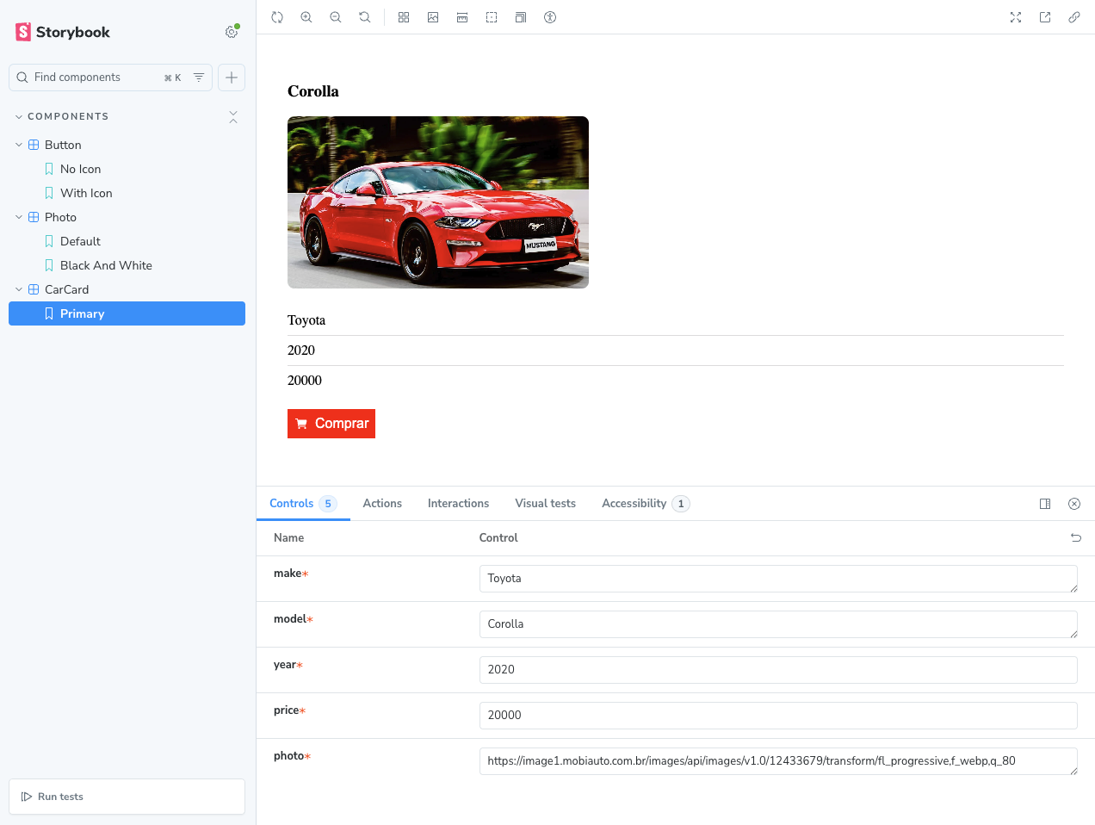Image resolution: width=1095 pixels, height=825 pixels.
Task: Click the 20000 price text in the card
Action: [305, 381]
